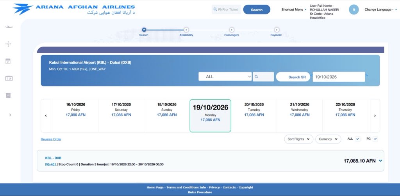Screen dimensions: 400x196
Task: Toggle the ALL airlines checkbox
Action: coord(358,139)
